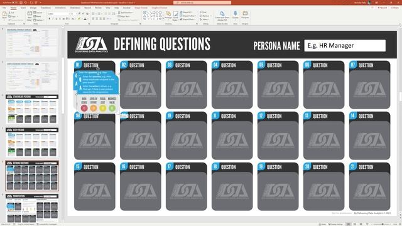The width and height of the screenshot is (402, 226).
Task: Open the Section dropdown
Action: [38, 20]
